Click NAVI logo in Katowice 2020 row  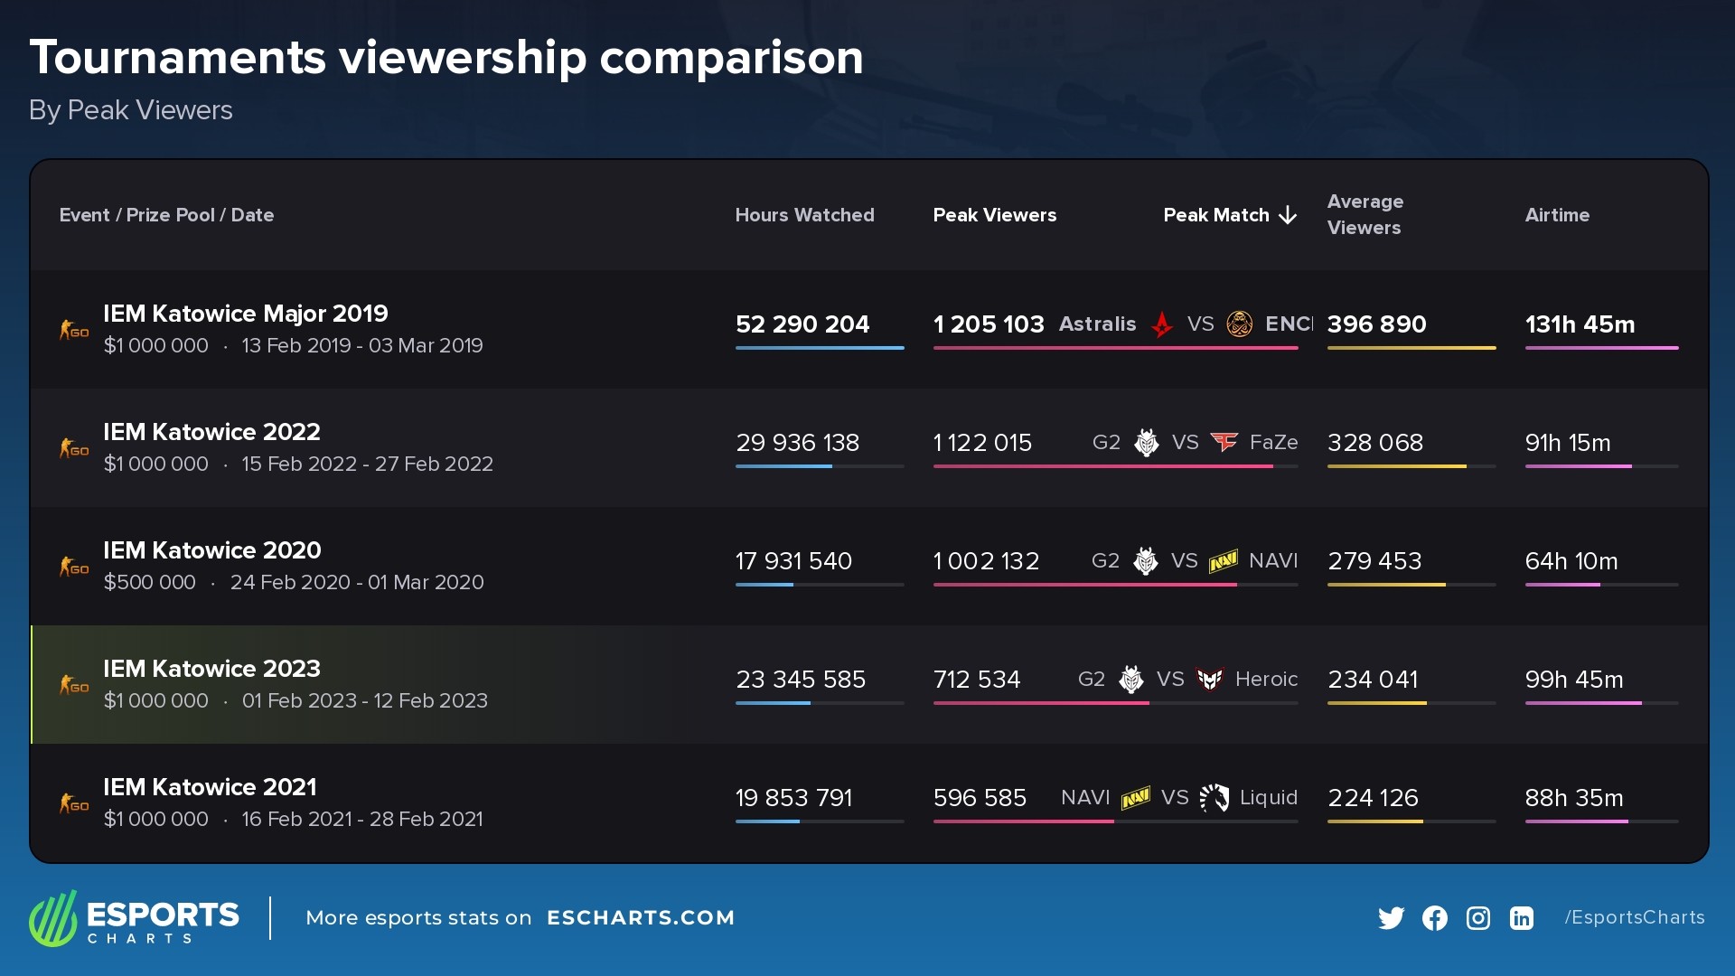pos(1223,561)
